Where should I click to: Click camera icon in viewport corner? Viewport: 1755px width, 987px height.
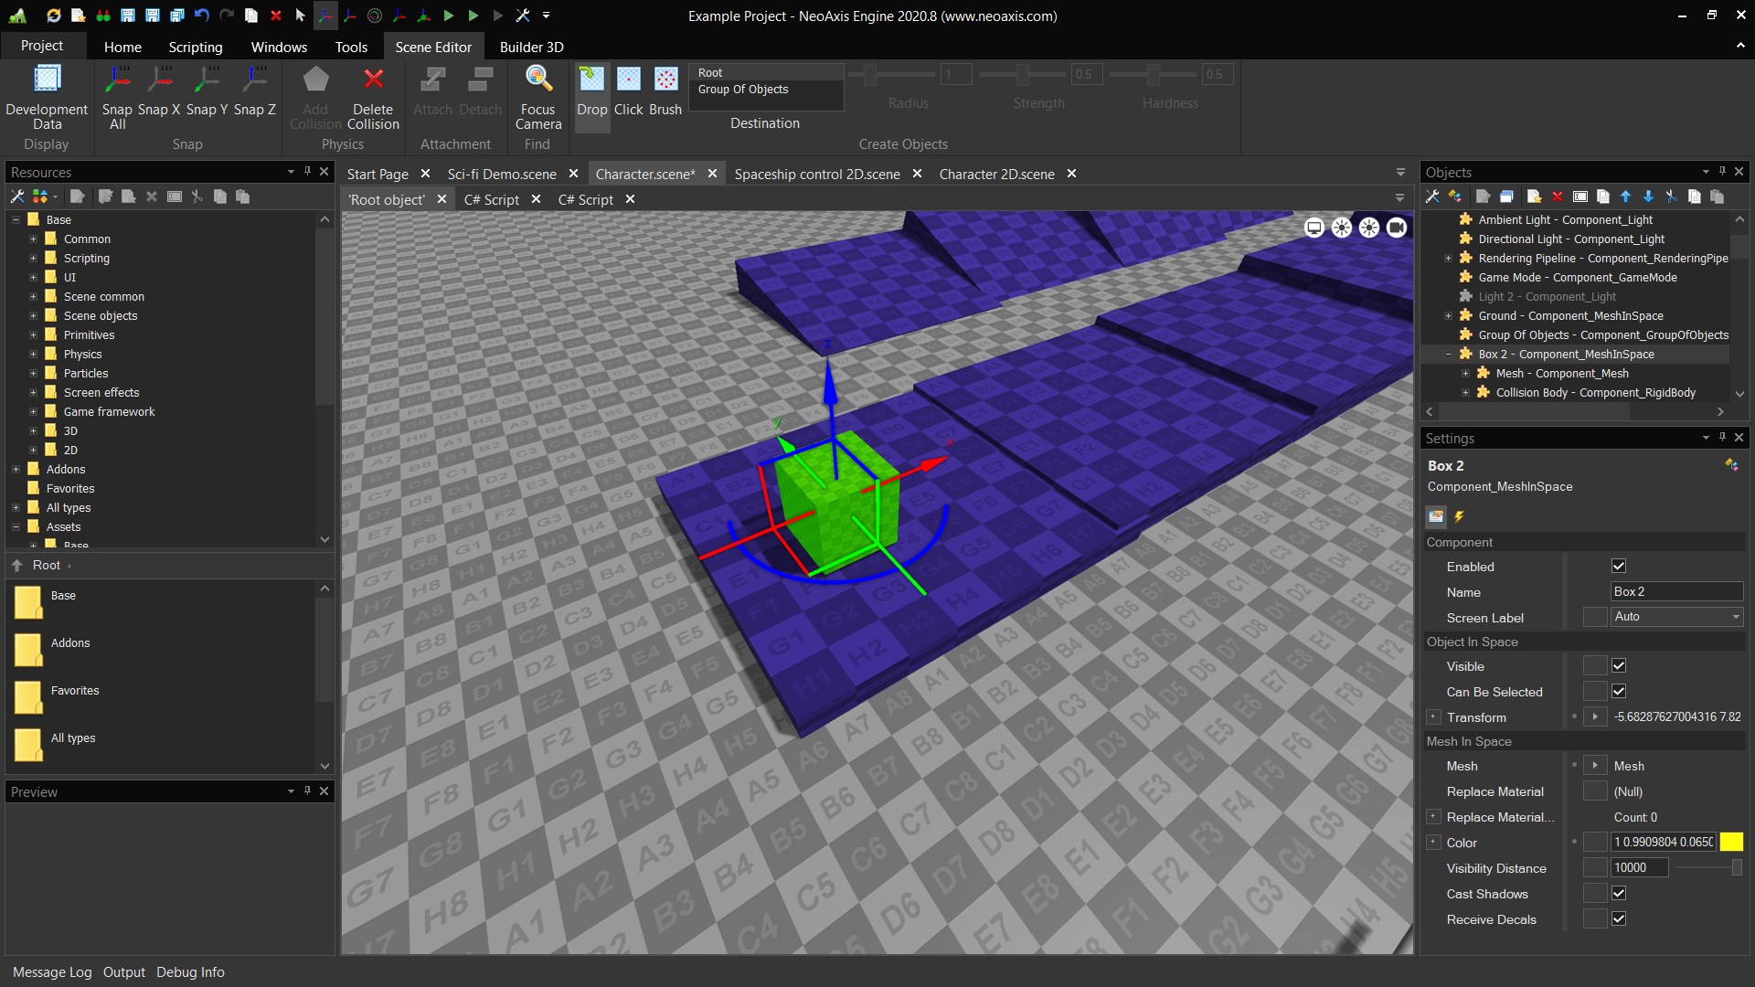(1396, 228)
